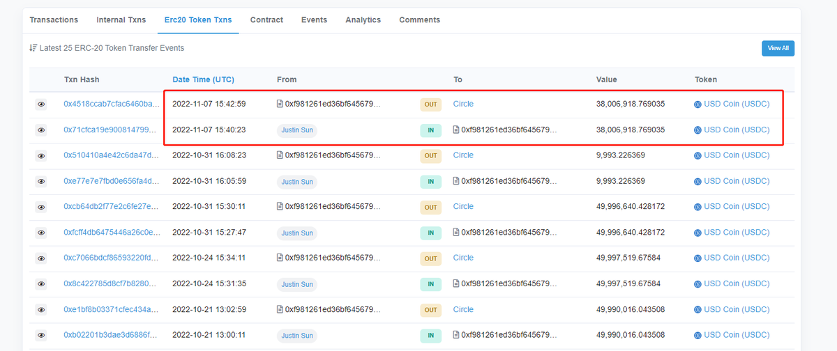
Task: Click Circle link in 15:30:11 row
Action: tap(463, 206)
